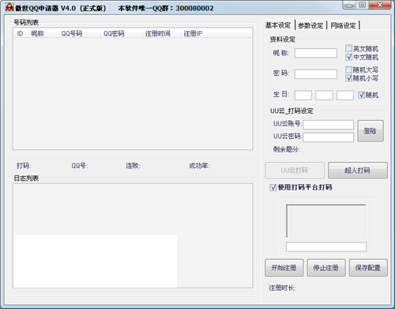Sort by QQ号码 column header

[x=80, y=33]
